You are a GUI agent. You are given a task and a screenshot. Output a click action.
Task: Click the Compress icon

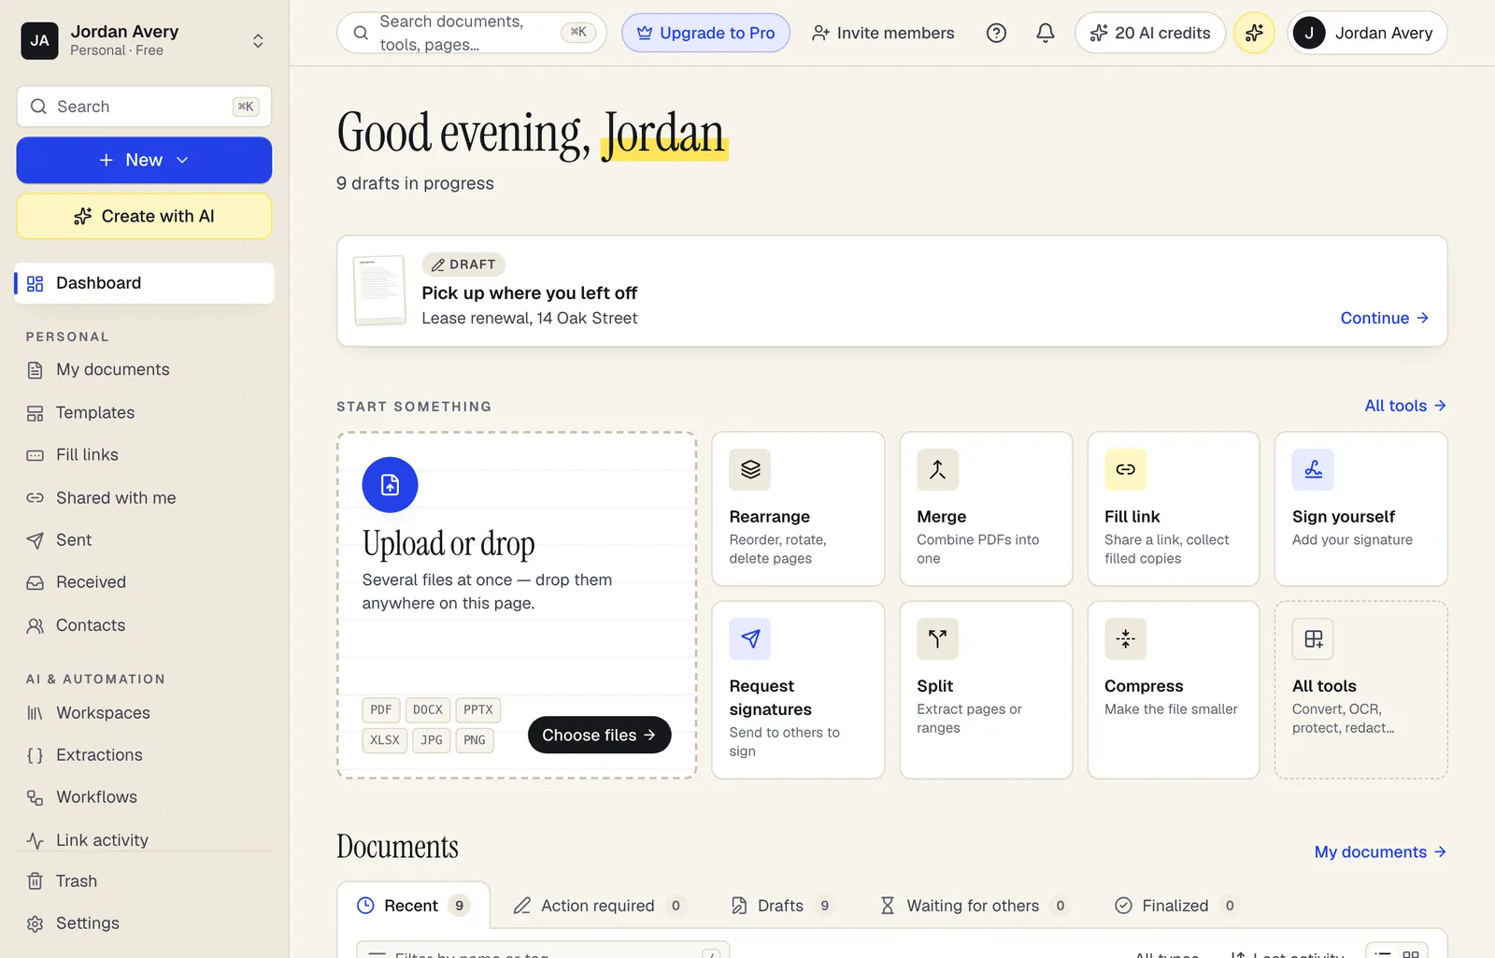point(1125,638)
